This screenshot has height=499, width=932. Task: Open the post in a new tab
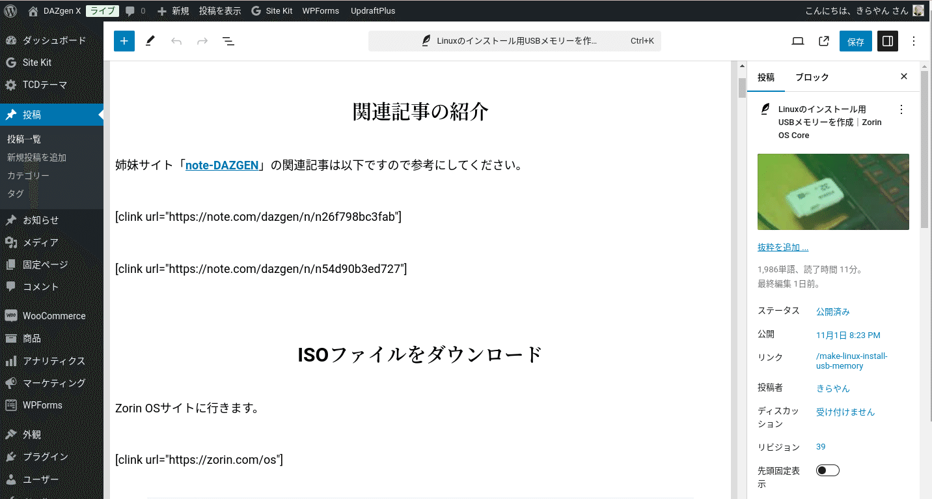tap(823, 40)
